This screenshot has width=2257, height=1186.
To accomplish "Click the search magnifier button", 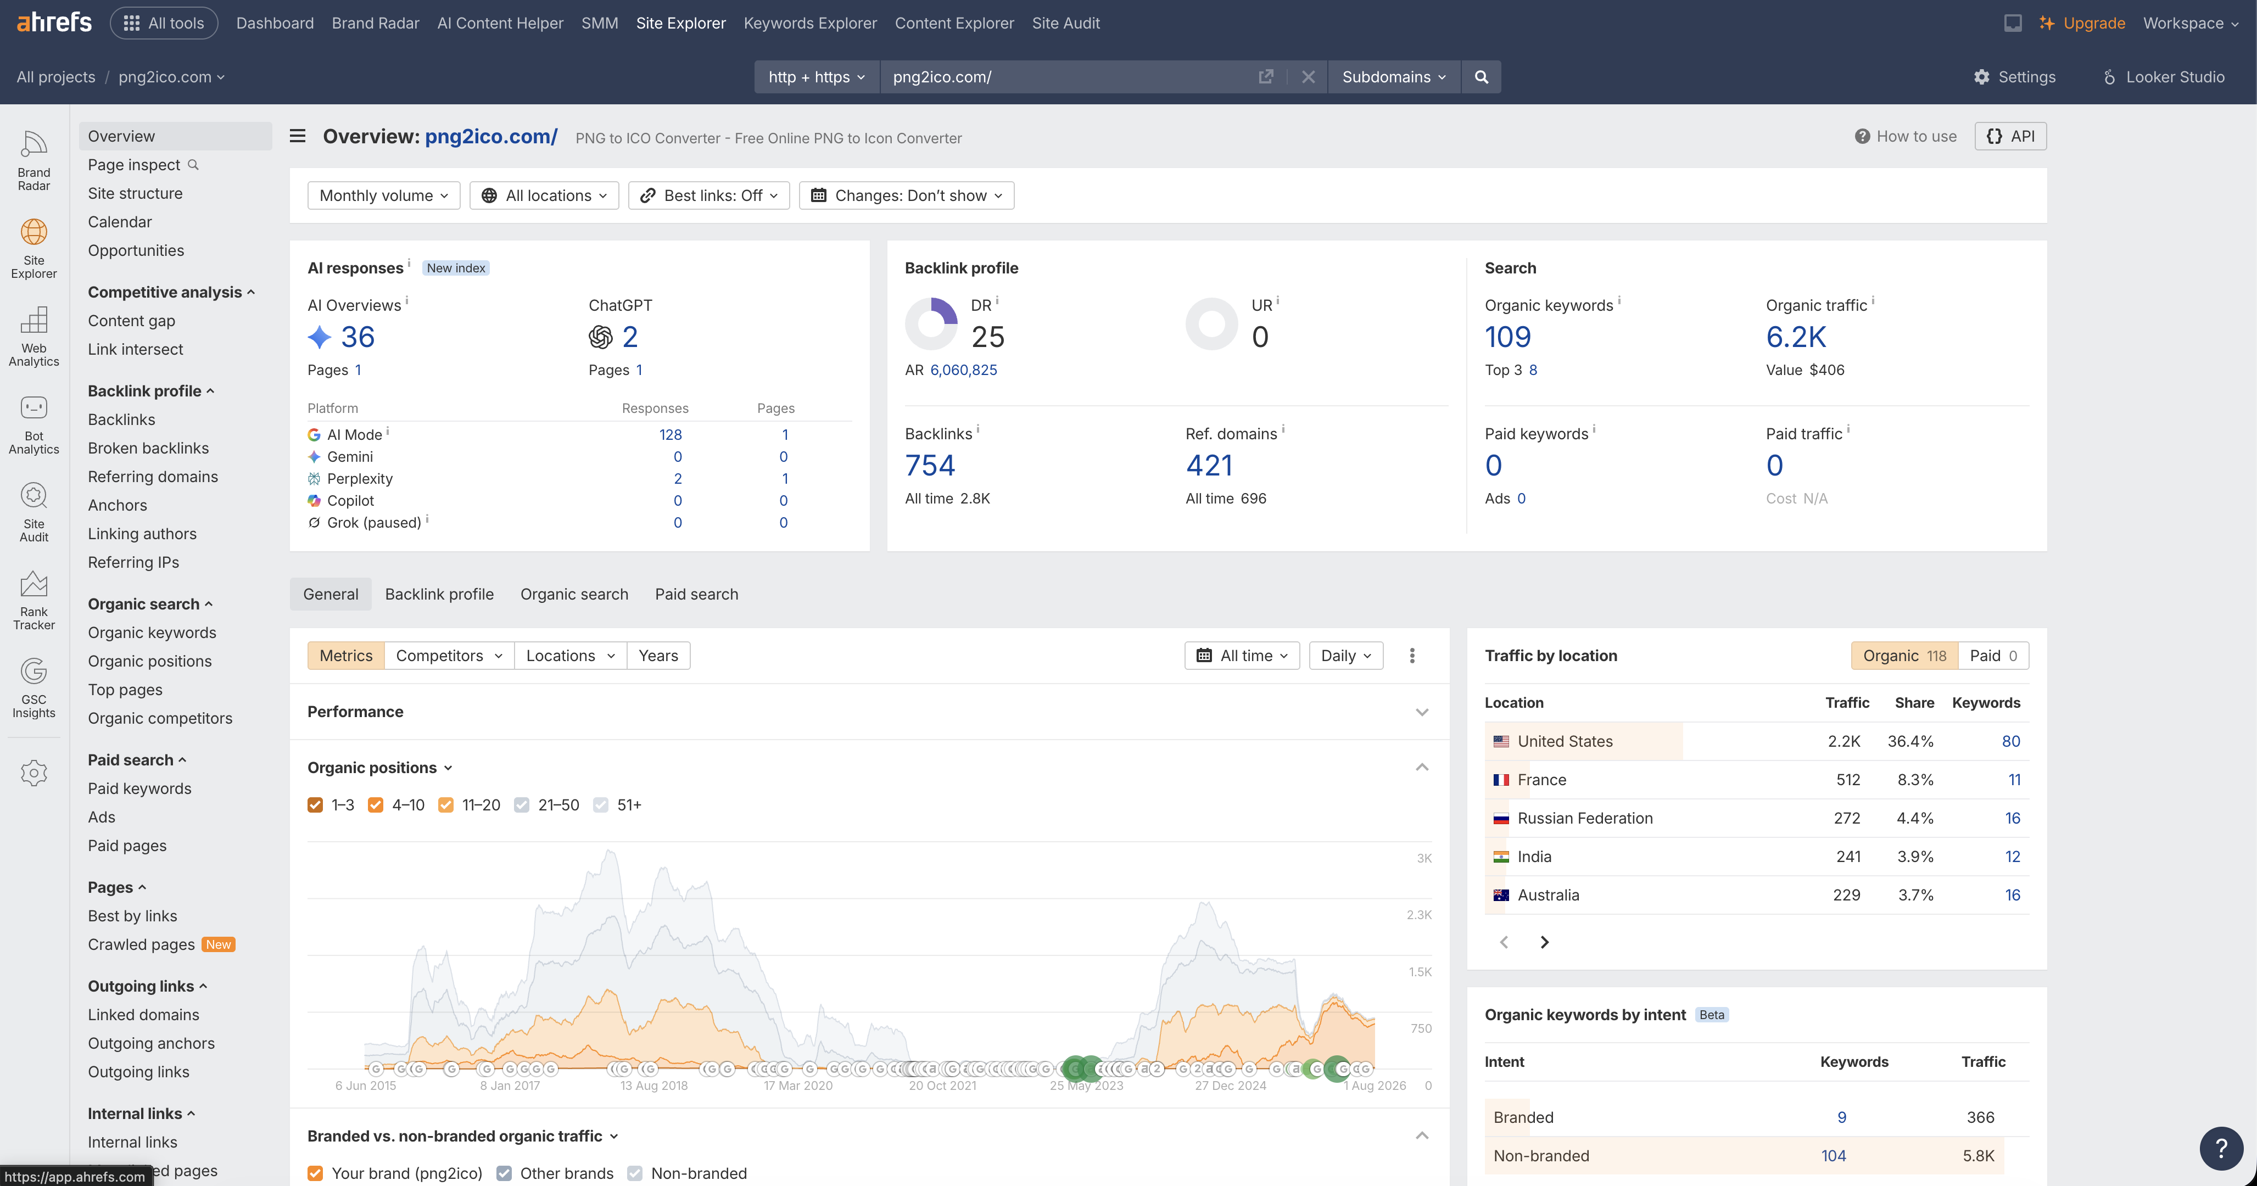I will coord(1481,77).
